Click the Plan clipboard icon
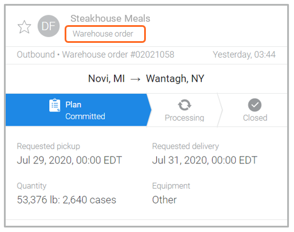 (54, 105)
